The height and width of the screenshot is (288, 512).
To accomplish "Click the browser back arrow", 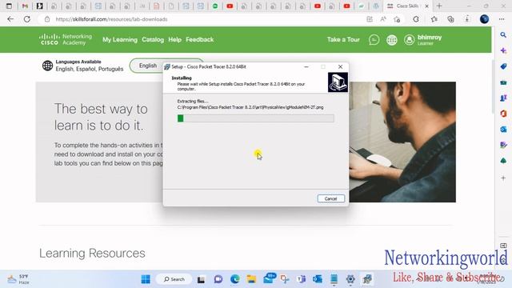I will [10, 19].
